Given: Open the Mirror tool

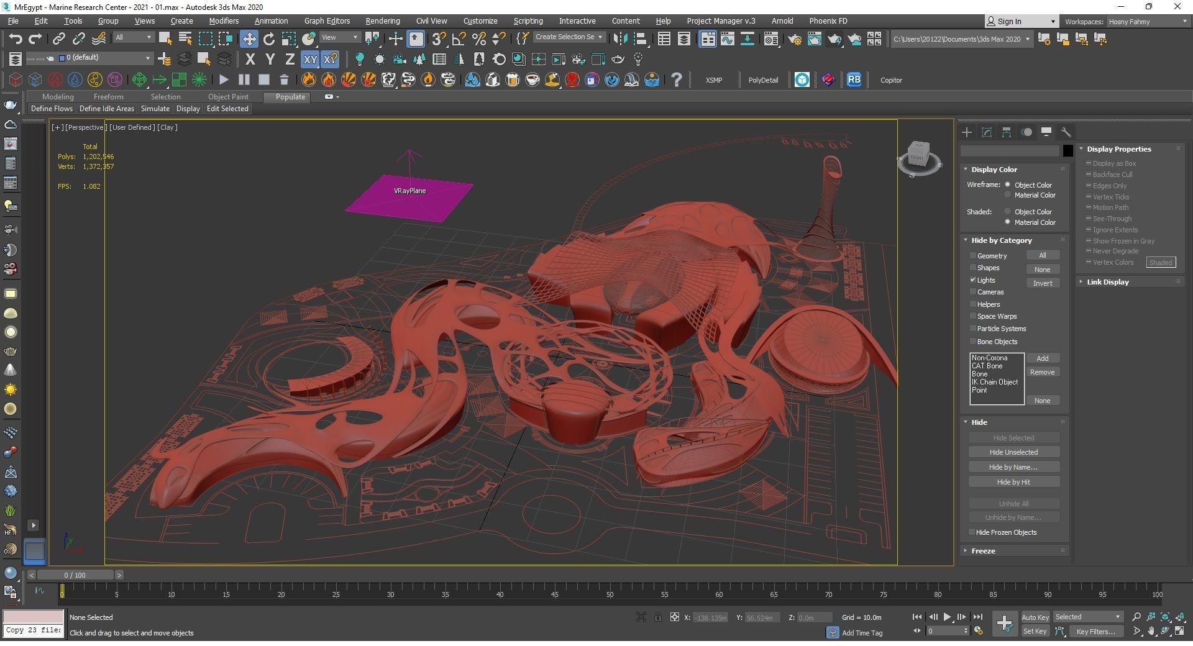Looking at the screenshot, I should tap(619, 39).
